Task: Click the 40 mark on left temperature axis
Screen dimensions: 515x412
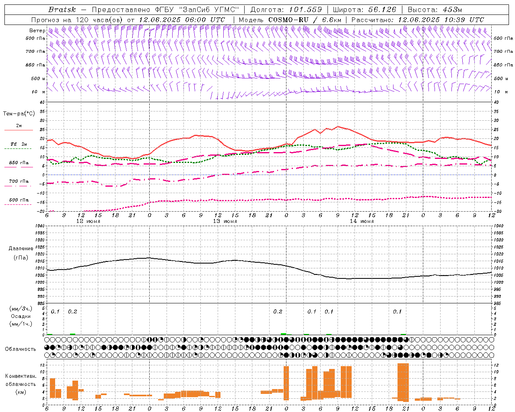Action: point(42,103)
